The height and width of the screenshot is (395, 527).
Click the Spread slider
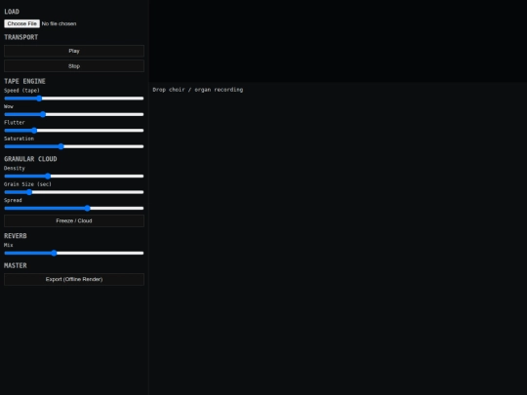pos(74,209)
